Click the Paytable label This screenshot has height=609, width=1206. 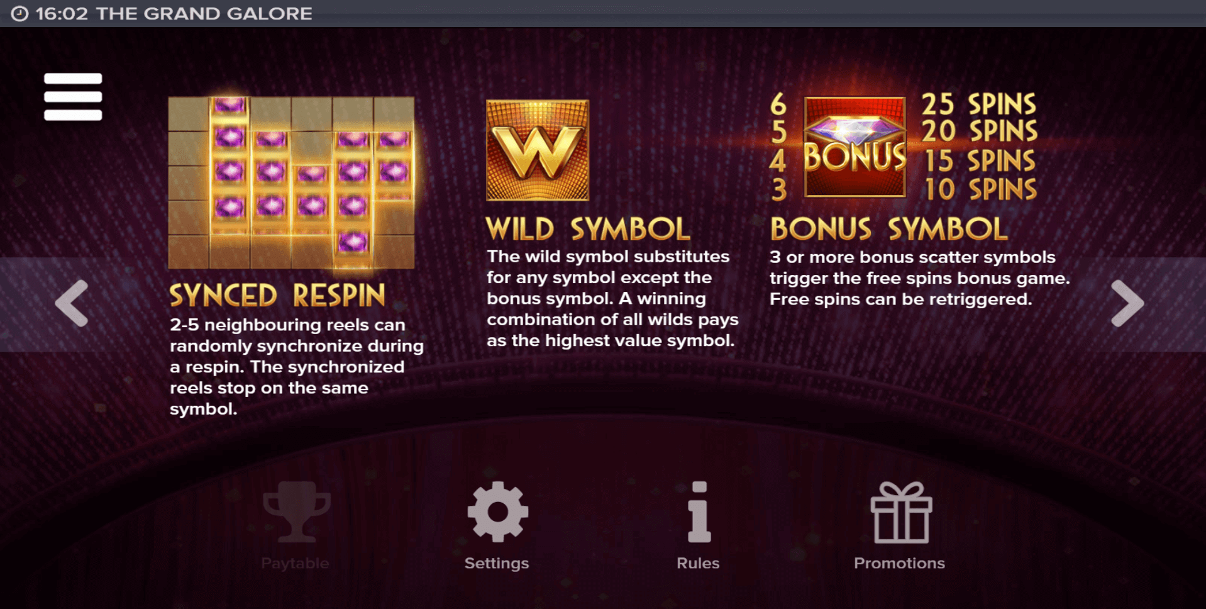[295, 563]
